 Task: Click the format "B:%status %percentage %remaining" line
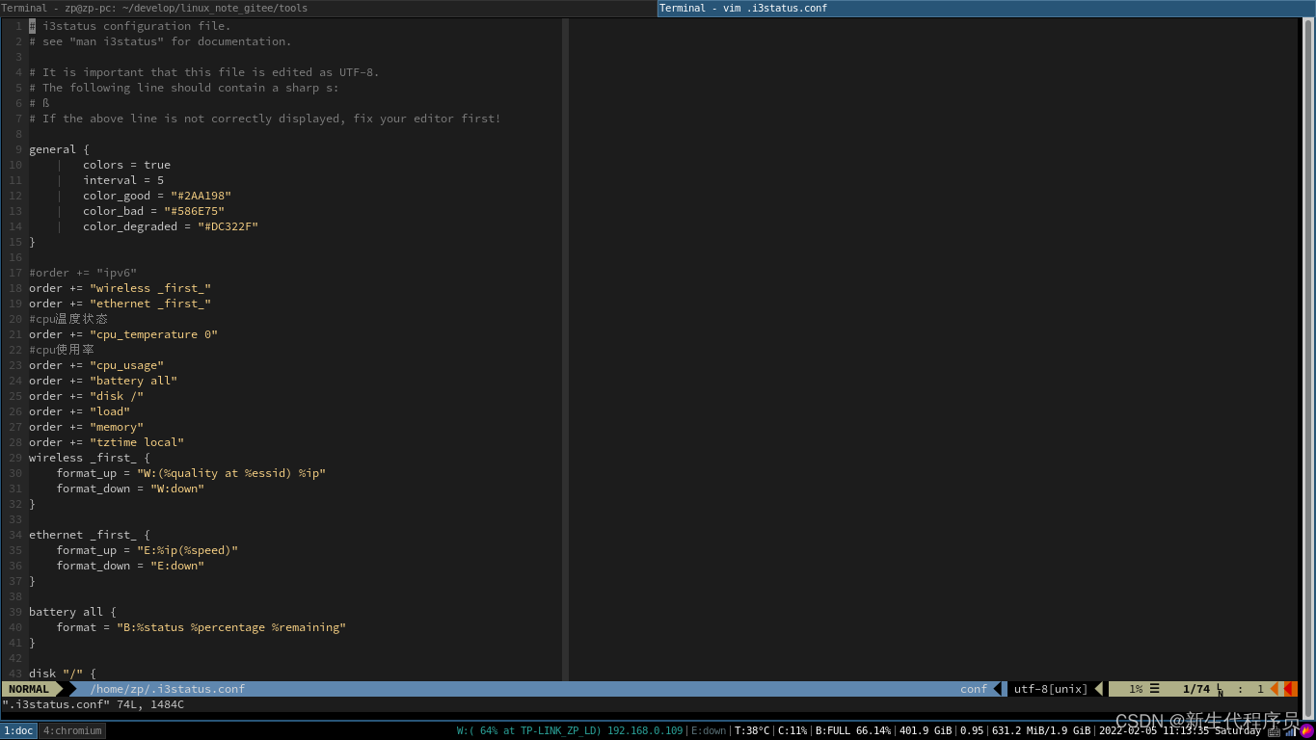pyautogui.click(x=201, y=627)
